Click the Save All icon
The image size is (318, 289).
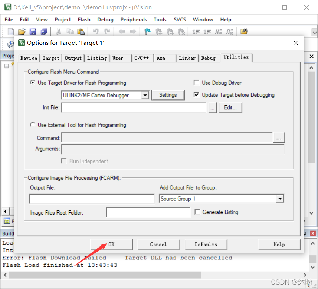[44, 31]
